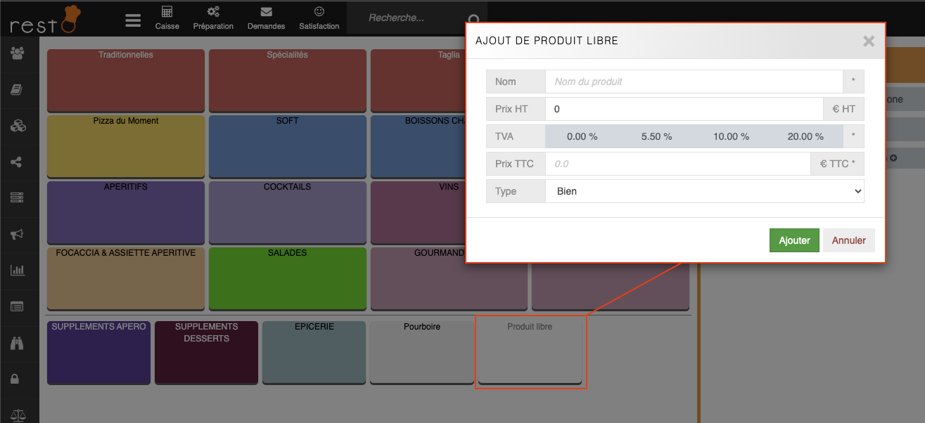Click the Nom du produit field
925x423 pixels.
(694, 82)
